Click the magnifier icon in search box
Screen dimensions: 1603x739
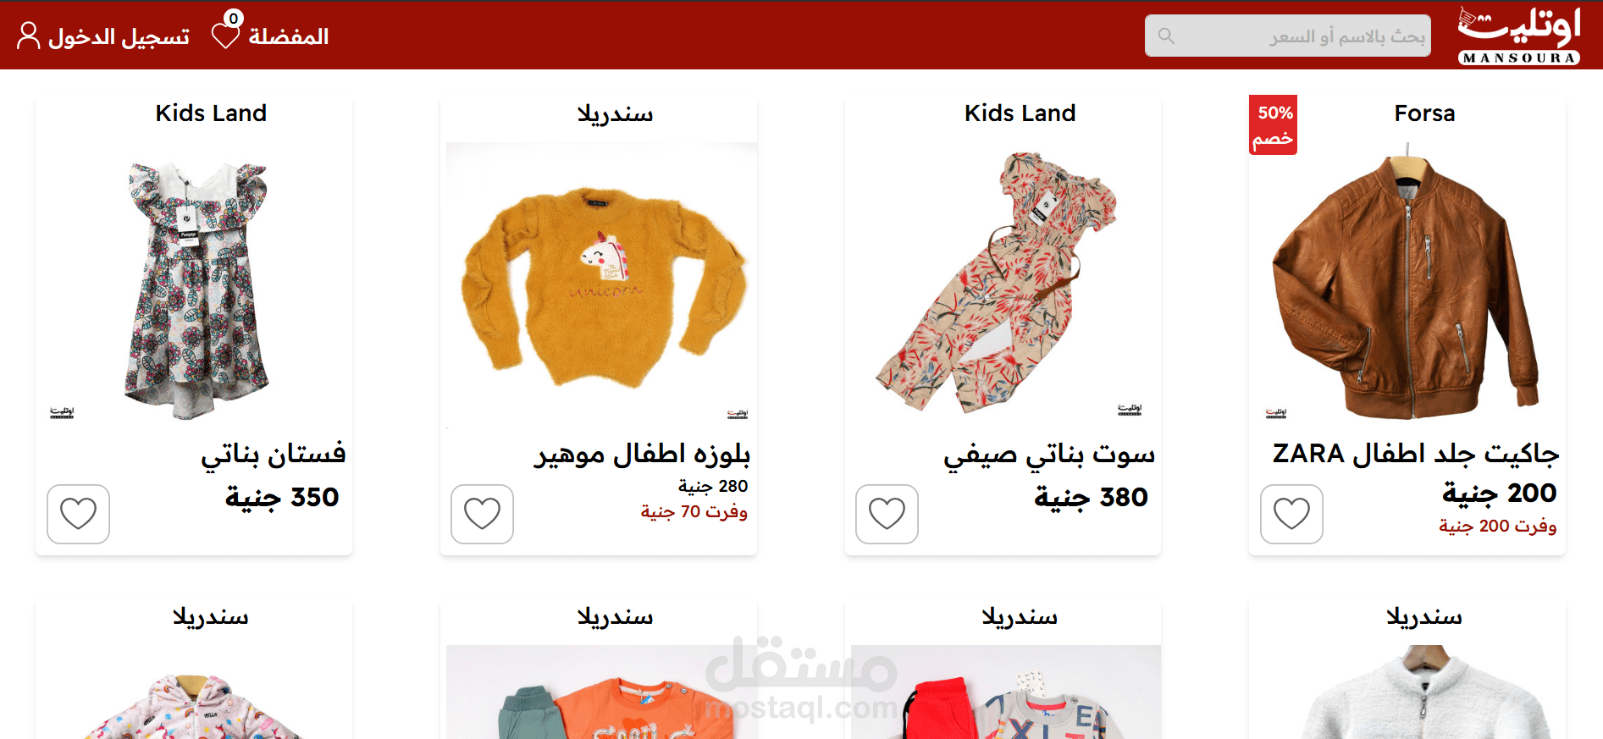1166,36
